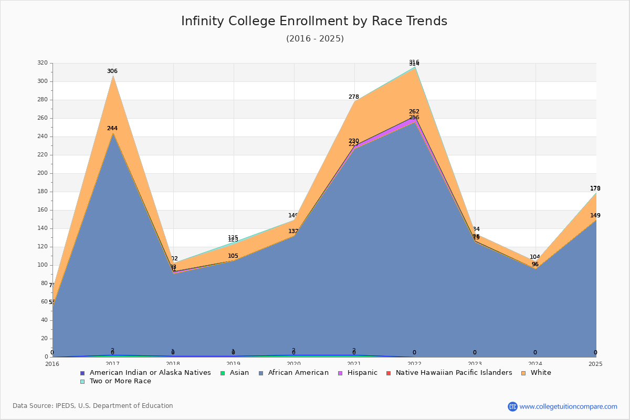Click the (2016 - 2025) subtitle
This screenshot has width=630, height=420.
point(315,38)
